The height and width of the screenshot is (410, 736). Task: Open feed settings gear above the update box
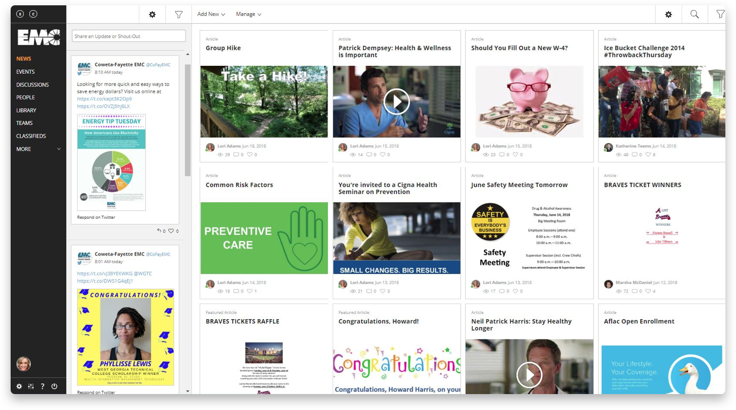point(152,14)
